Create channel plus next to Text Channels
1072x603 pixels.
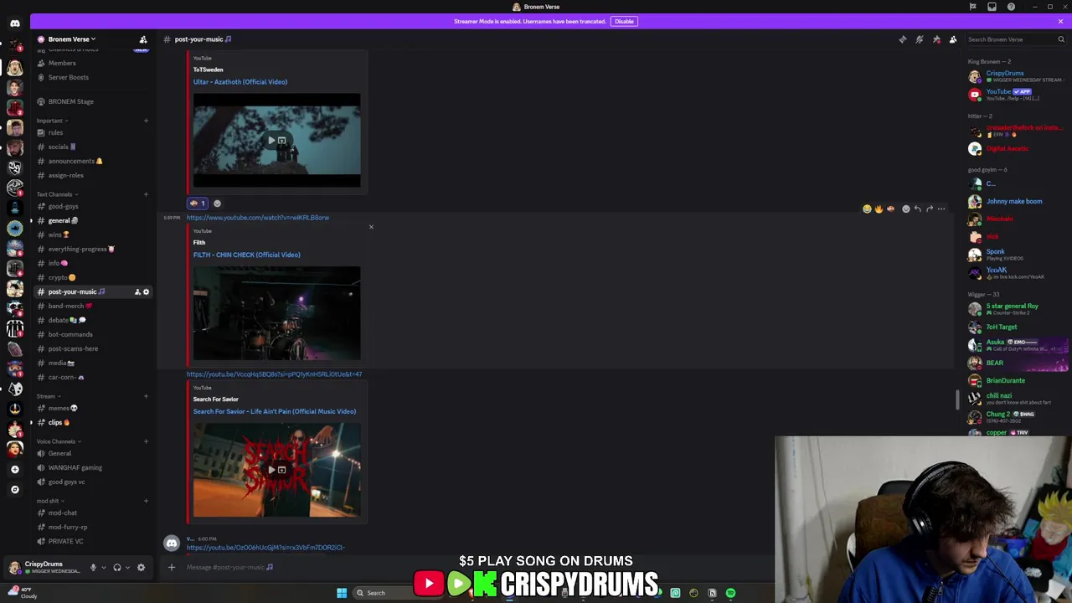[146, 194]
